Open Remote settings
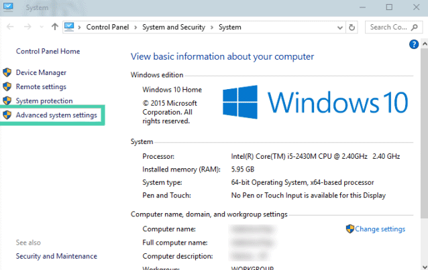Screen dimensions: 428x270 41,86
